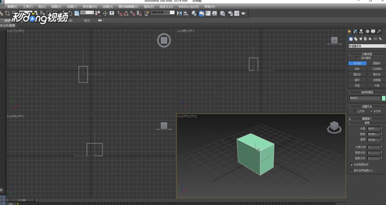Open the Modify command panel tab

[355, 31]
